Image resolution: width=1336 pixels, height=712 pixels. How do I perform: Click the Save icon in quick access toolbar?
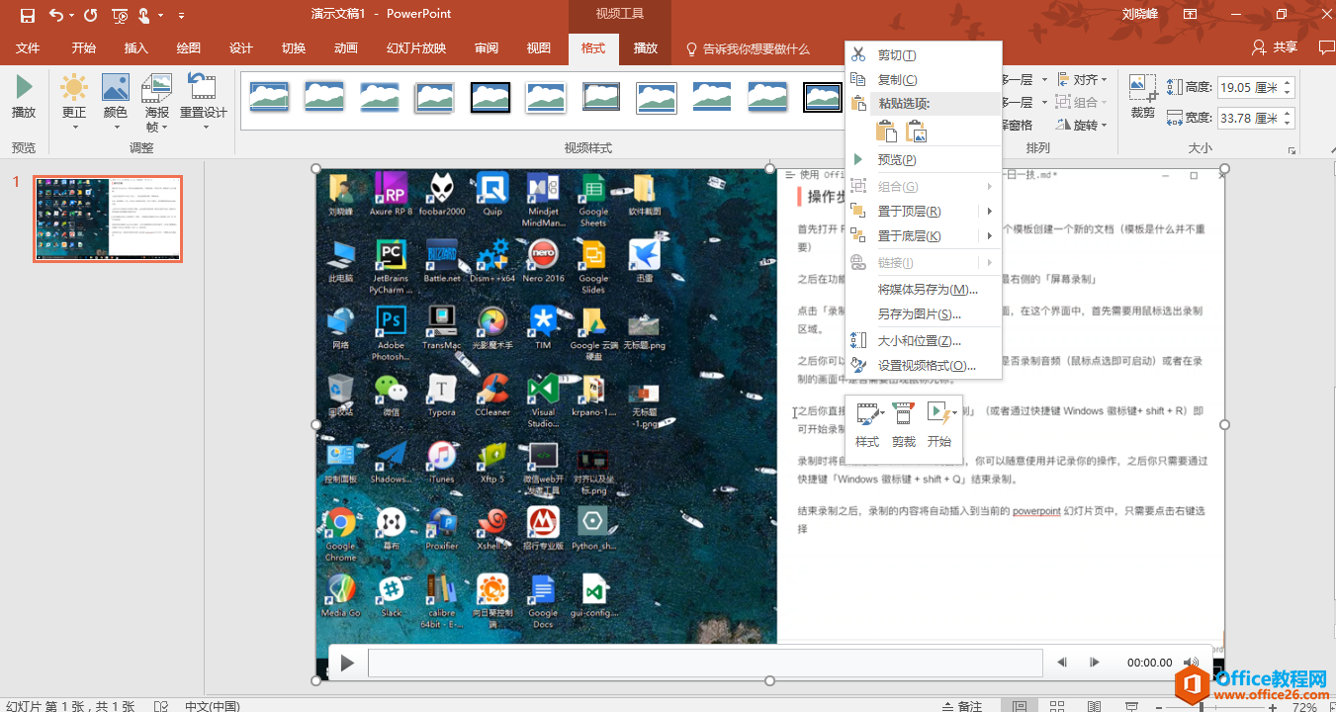tap(27, 15)
